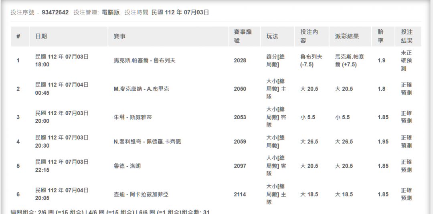The width and height of the screenshot is (433, 214).
Task: Click the 電腦版 betting channel text
Action: point(111,12)
